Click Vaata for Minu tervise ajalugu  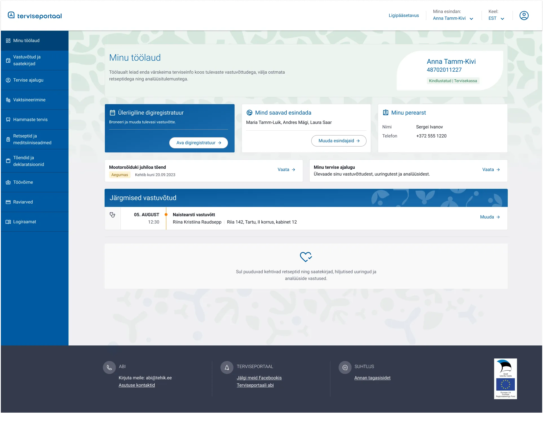491,170
